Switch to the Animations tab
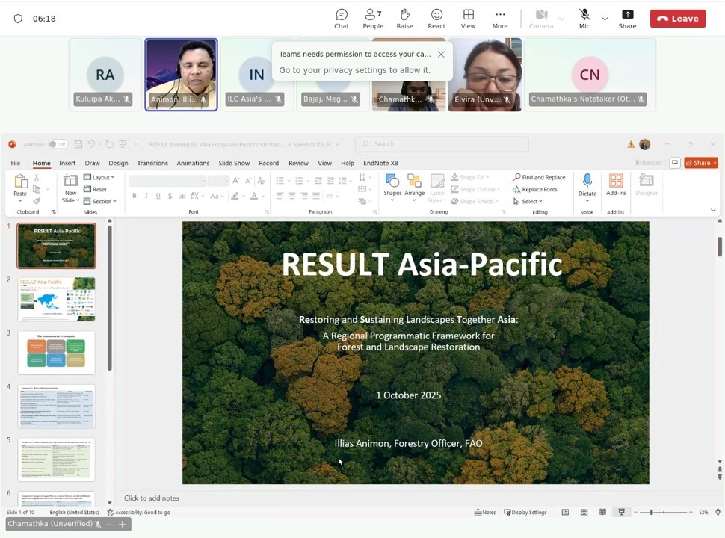This screenshot has width=725, height=538. click(x=193, y=163)
